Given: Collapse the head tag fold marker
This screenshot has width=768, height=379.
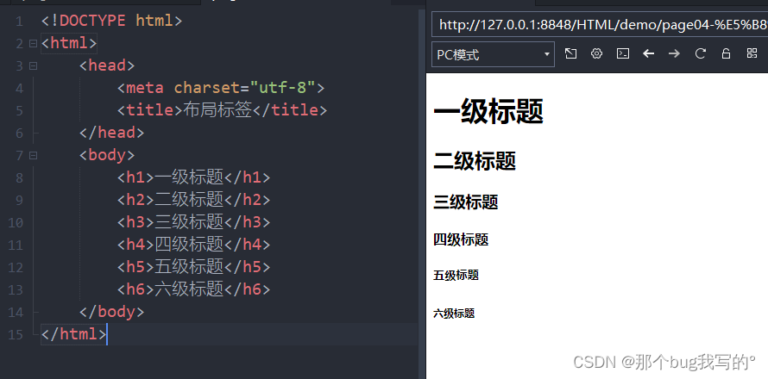Looking at the screenshot, I should [x=33, y=65].
